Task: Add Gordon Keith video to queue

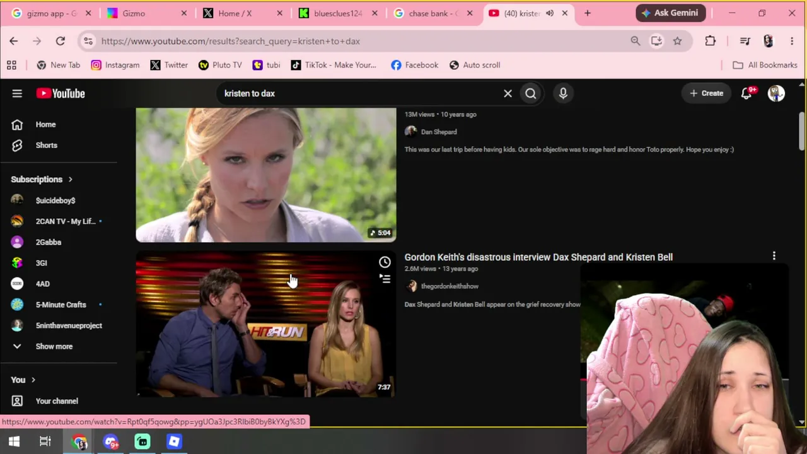Action: point(385,279)
